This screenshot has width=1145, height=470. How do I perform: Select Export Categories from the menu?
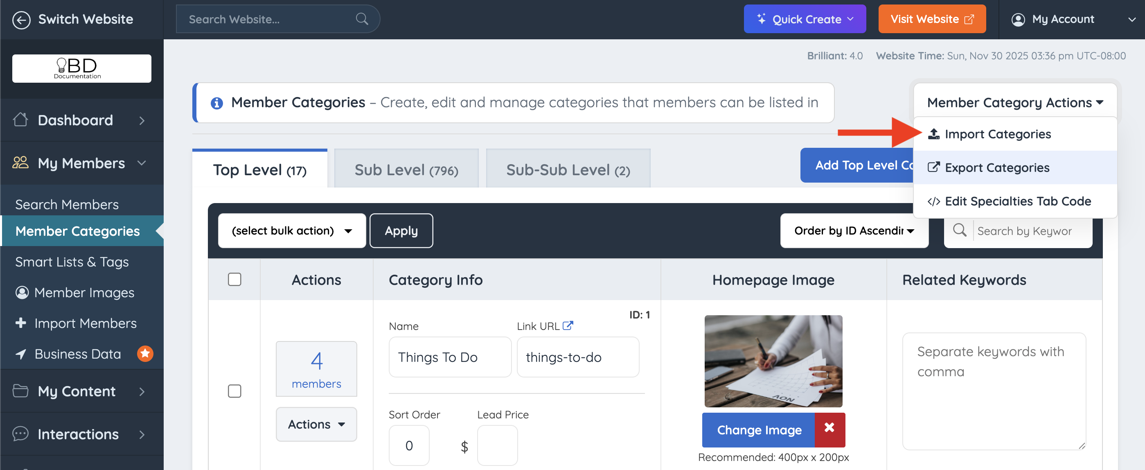(x=996, y=167)
